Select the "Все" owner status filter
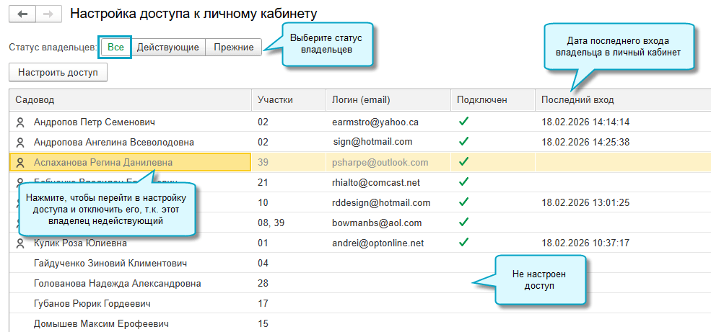 [115, 48]
